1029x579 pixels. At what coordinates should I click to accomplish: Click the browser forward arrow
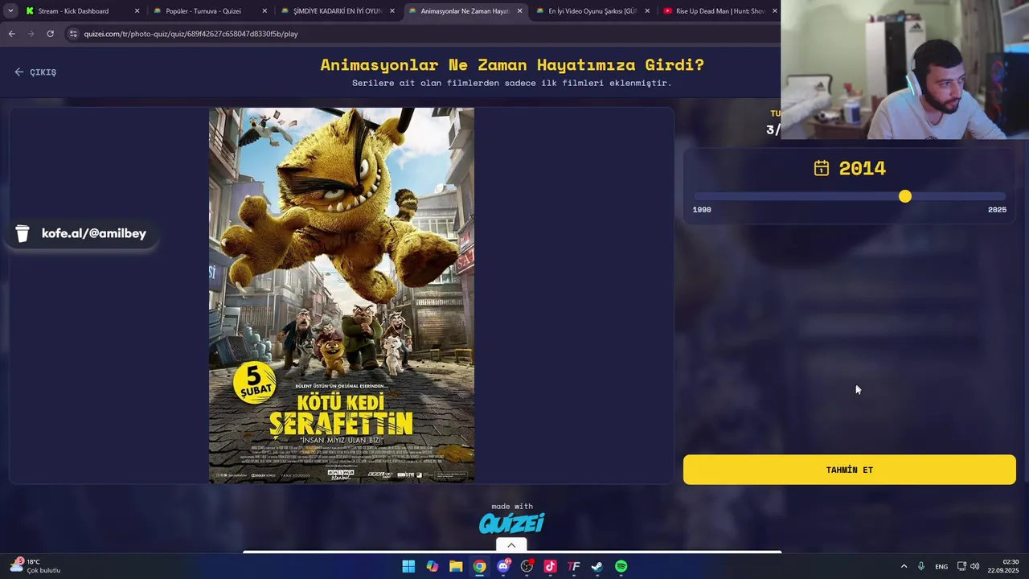(x=31, y=34)
